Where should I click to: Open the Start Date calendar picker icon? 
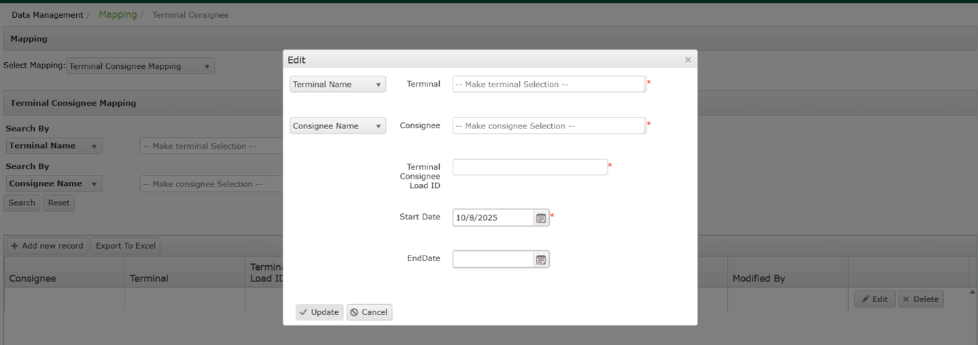tap(541, 218)
